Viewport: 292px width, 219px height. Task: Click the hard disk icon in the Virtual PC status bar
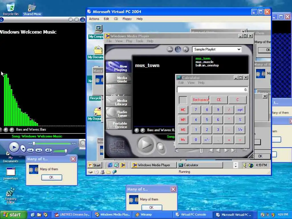90,172
